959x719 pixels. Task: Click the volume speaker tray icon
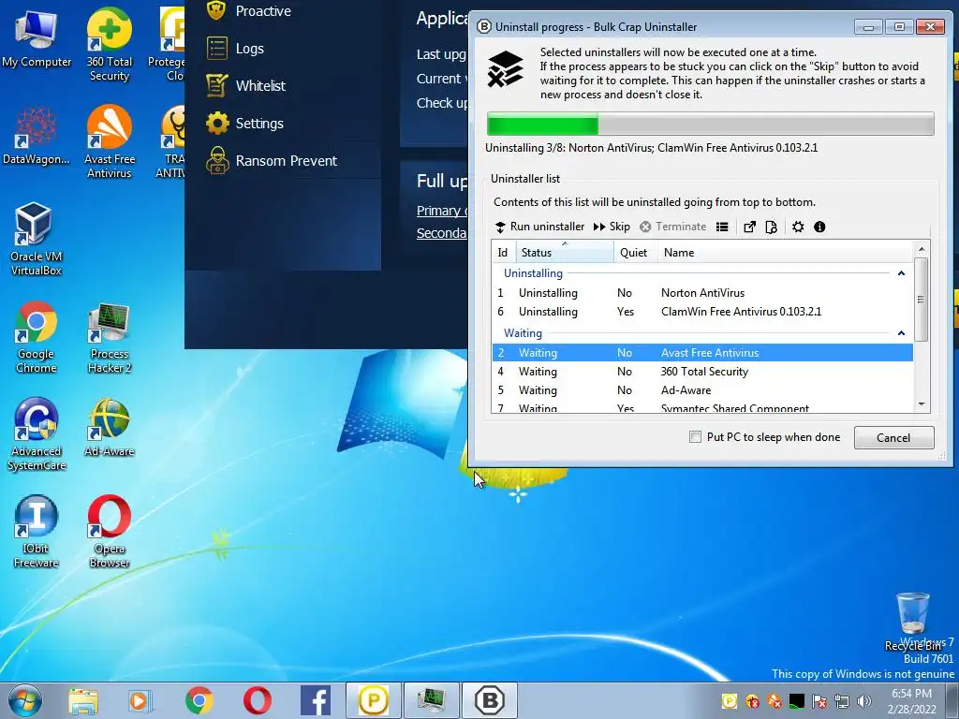click(x=864, y=701)
